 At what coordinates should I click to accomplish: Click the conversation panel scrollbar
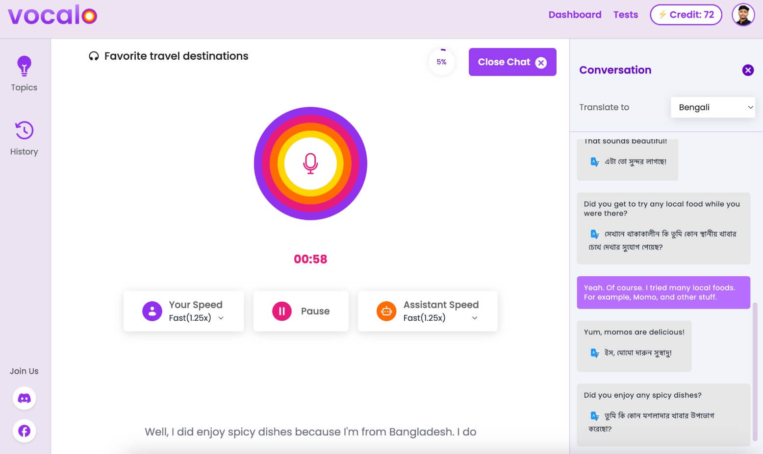[755, 372]
